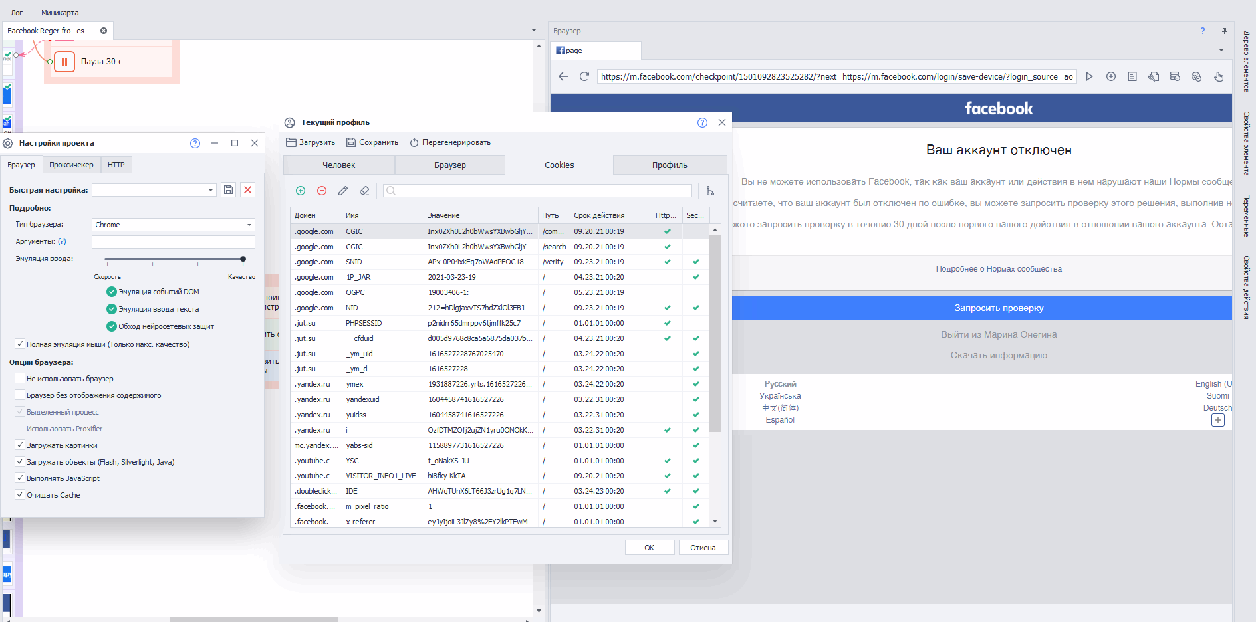The height and width of the screenshot is (622, 1256).
Task: Click the database minus icon in the browser toolbar
Action: [1175, 76]
